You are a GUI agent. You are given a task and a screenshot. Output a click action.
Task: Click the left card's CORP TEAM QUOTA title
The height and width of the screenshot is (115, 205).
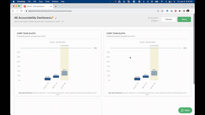[26, 33]
